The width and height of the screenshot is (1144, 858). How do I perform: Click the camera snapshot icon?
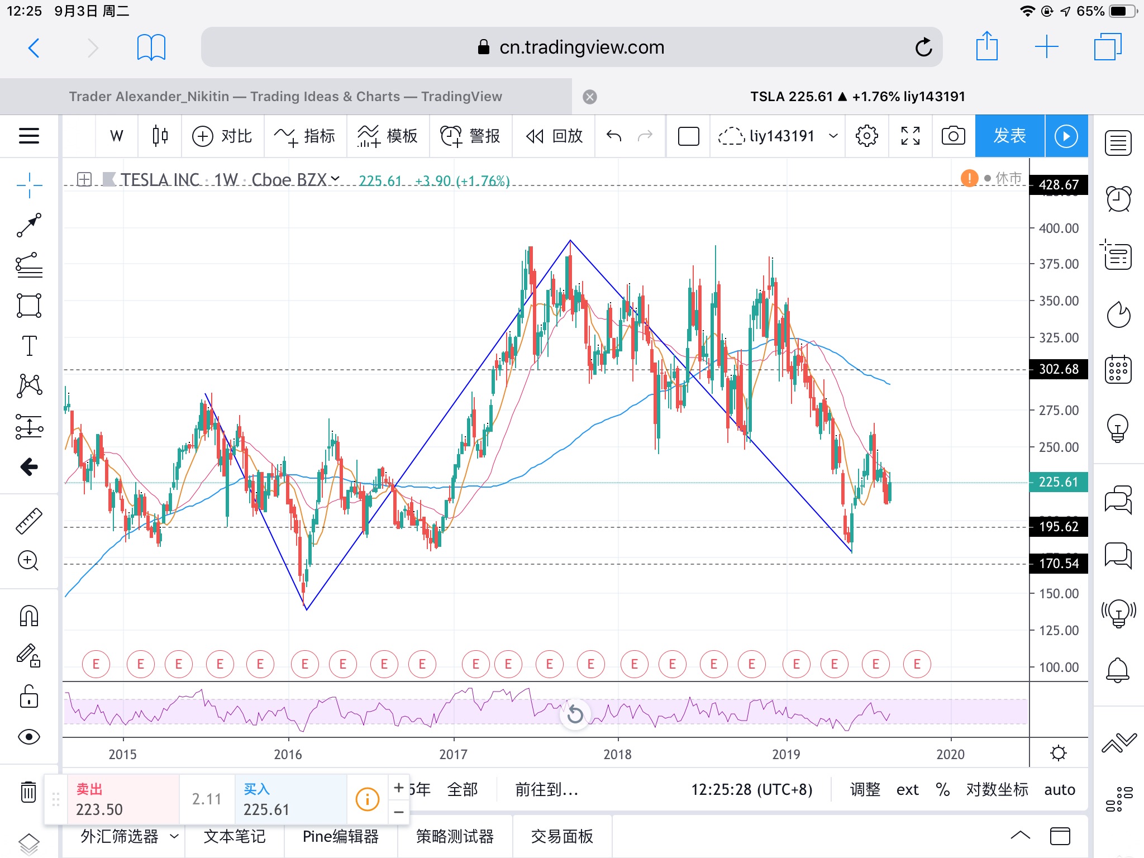(953, 136)
